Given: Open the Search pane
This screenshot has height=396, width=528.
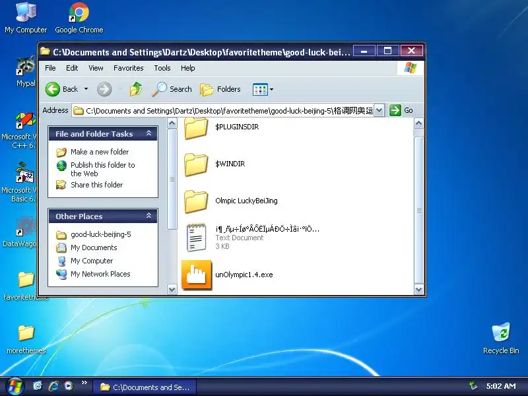Looking at the screenshot, I should 172,89.
